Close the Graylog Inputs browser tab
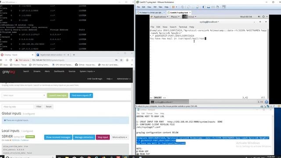The image size is (281, 158). [32, 55]
